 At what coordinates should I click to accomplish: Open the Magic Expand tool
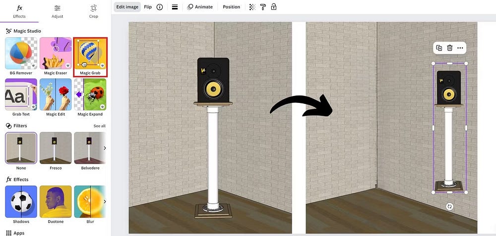pyautogui.click(x=90, y=97)
